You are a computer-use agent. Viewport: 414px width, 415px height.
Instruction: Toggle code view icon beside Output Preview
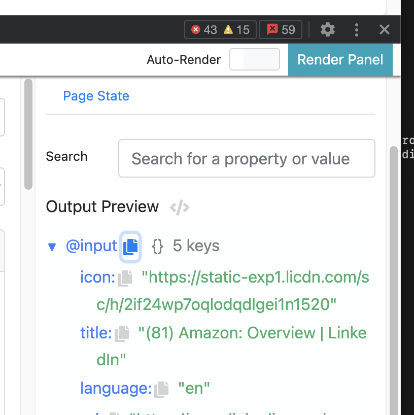point(180,207)
